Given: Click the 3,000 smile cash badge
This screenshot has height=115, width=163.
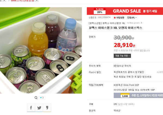Looking at the screenshot, I should click(125, 95).
